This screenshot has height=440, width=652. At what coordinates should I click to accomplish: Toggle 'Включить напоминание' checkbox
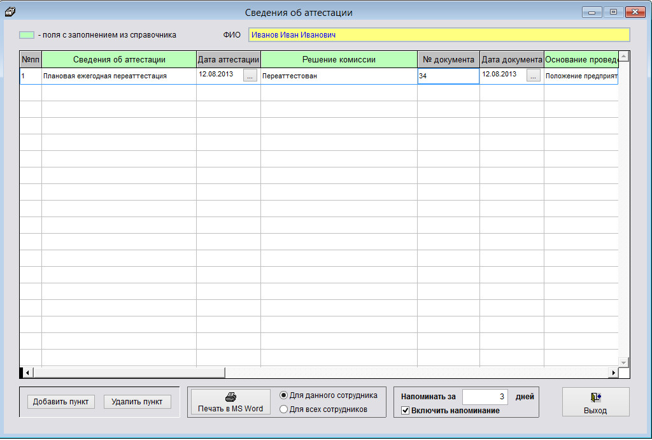point(406,411)
